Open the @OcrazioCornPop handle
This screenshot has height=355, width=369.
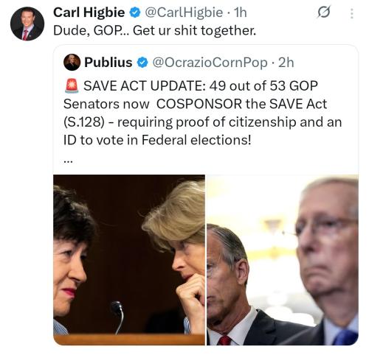[x=210, y=63]
